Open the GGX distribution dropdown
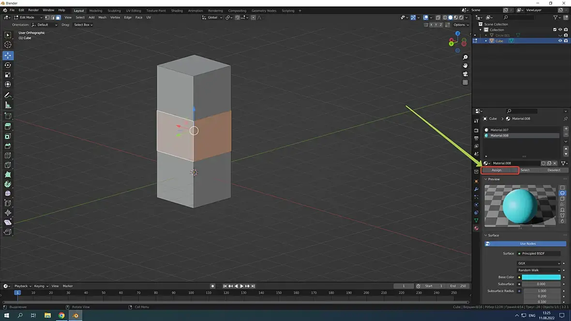 point(539,263)
